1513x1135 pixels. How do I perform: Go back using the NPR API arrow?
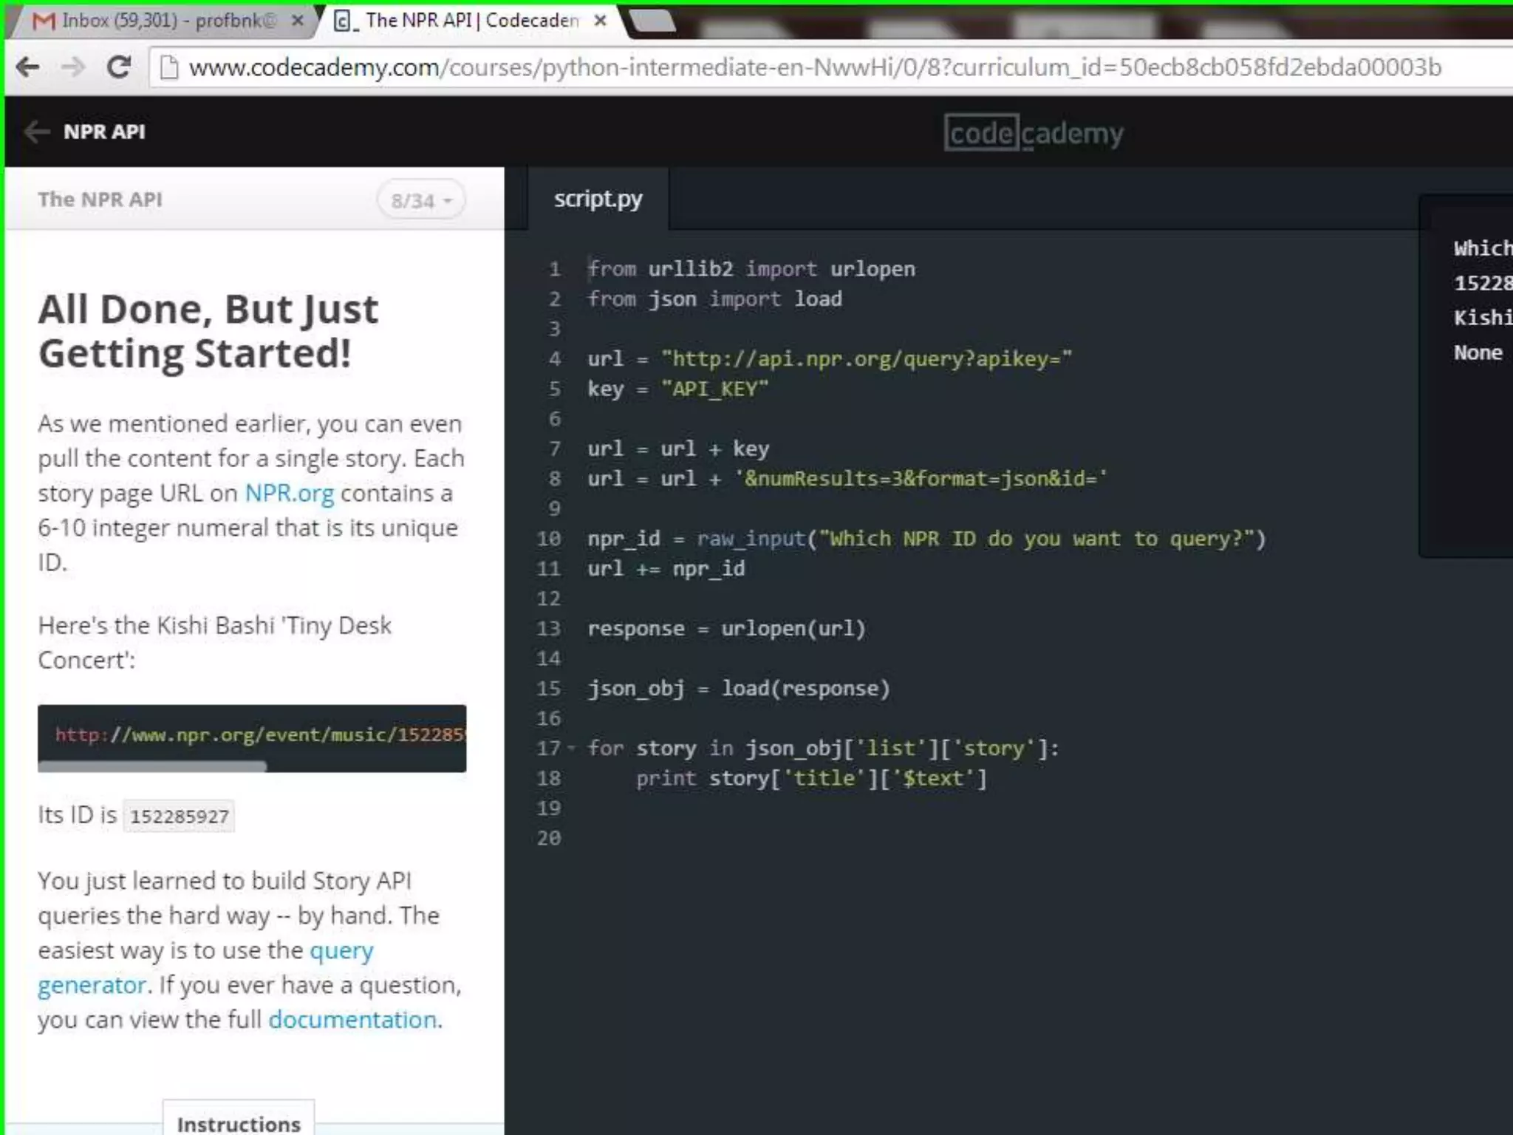pos(35,132)
